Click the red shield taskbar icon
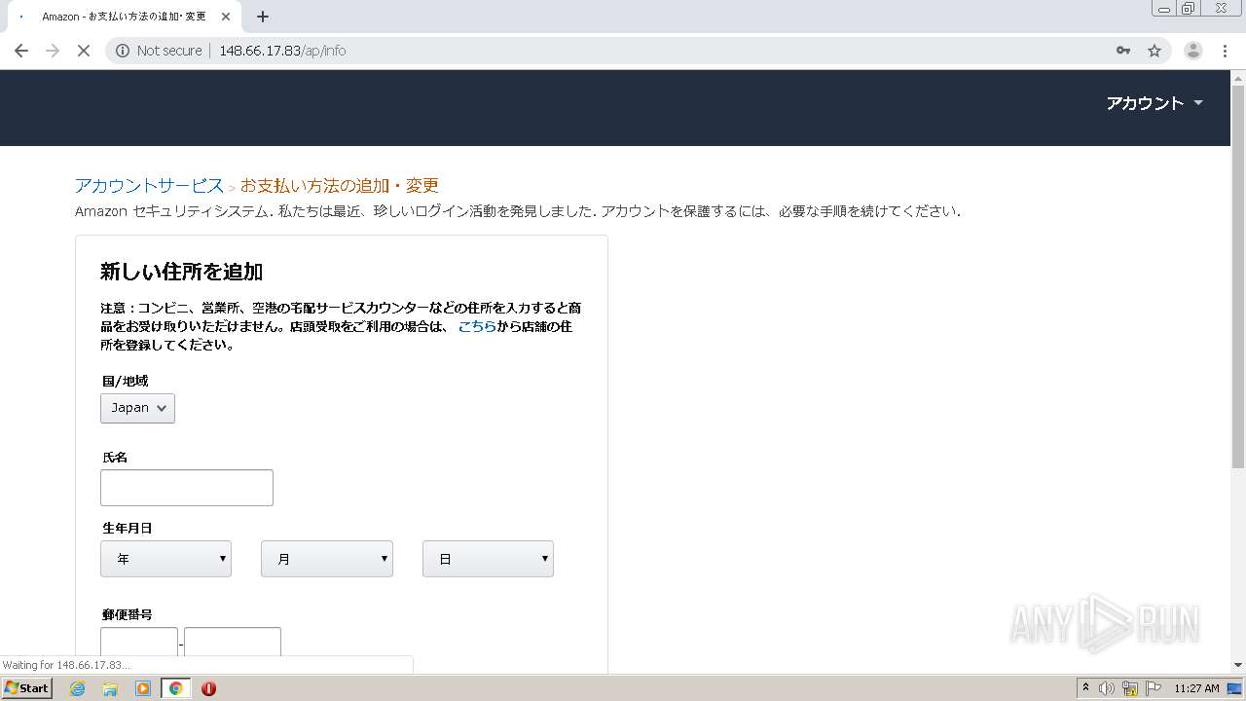This screenshot has width=1246, height=701. point(208,688)
